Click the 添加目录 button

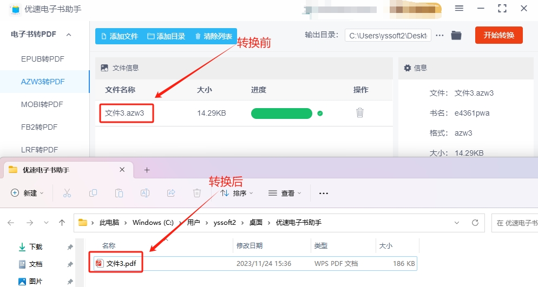166,36
